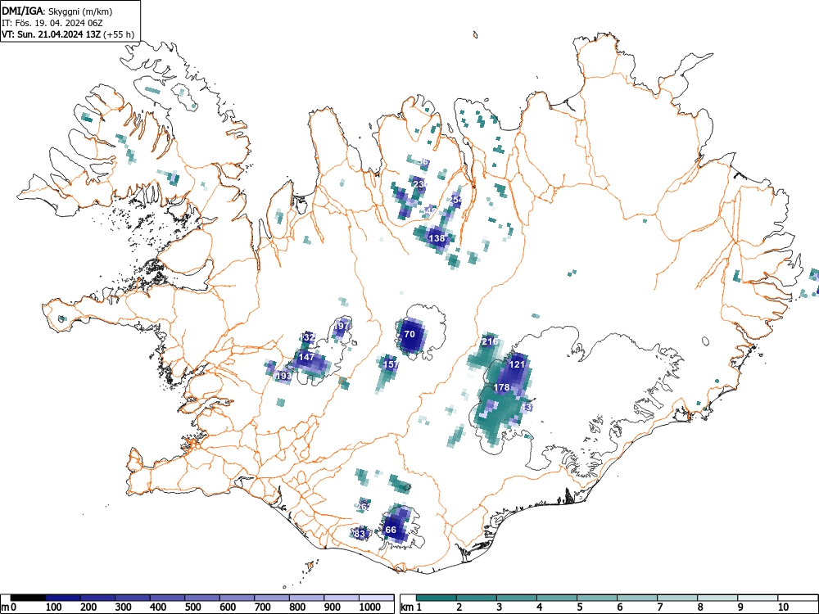Click the '1000' label on the meter legend
The height and width of the screenshot is (614, 819).
pos(369,607)
